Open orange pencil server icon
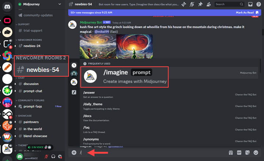264x161 pixels. pyautogui.click(x=7, y=67)
